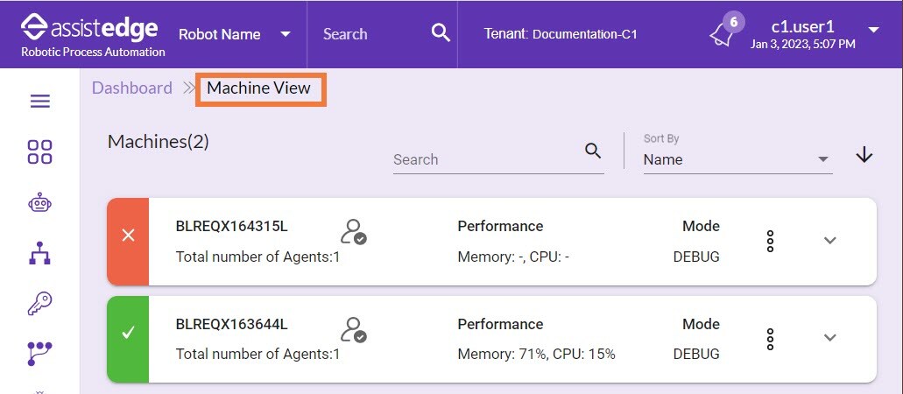The width and height of the screenshot is (903, 394).
Task: Open the workflow branch icon in sidebar
Action: click(39, 353)
